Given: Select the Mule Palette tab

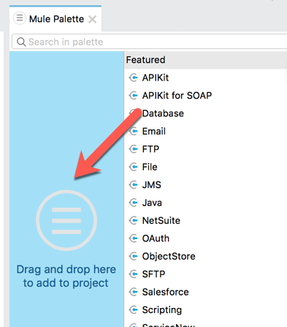Looking at the screenshot, I should (x=56, y=18).
